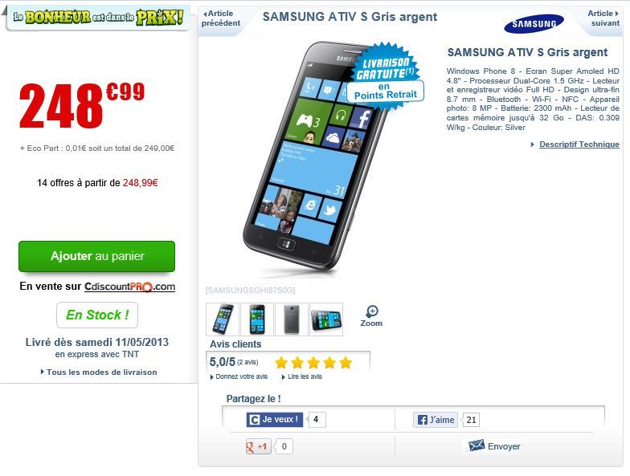Go to Article suivant

click(x=603, y=18)
